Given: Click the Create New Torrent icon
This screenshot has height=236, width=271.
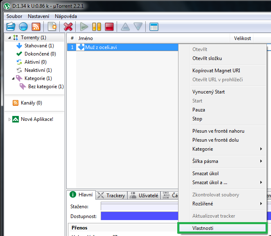Looking at the screenshot, I should [52, 27].
